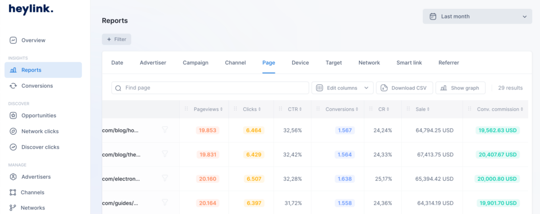Switch to the Target tab
The image size is (540, 214).
pyautogui.click(x=334, y=63)
